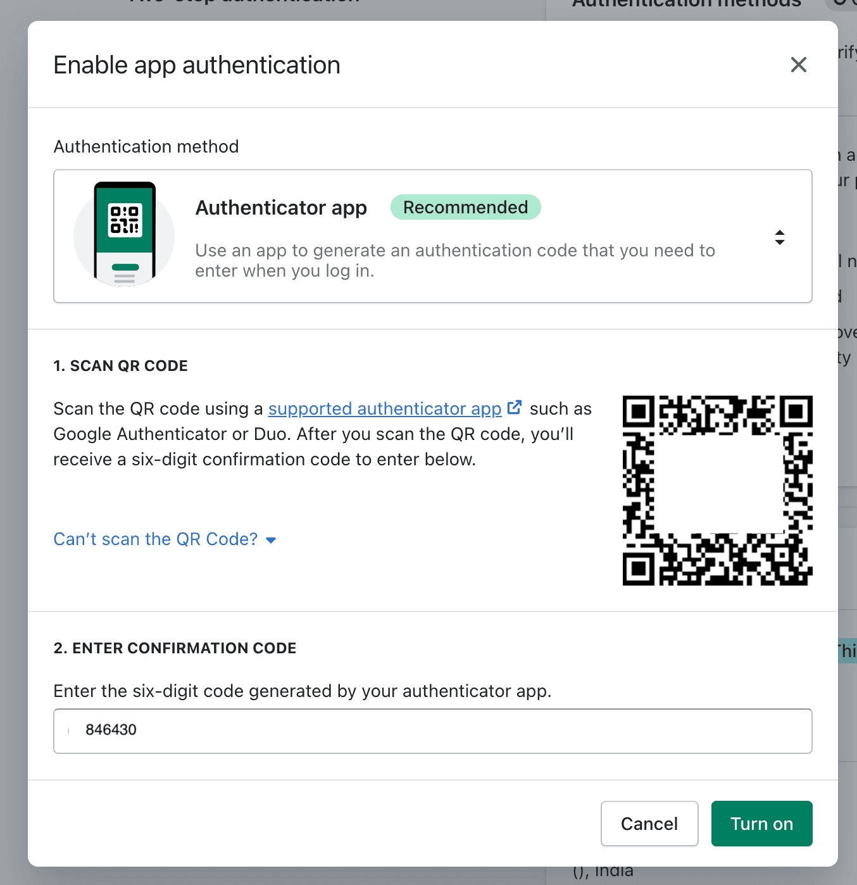The image size is (857, 885).
Task: Select the Authenticator app heading
Action: click(x=281, y=208)
